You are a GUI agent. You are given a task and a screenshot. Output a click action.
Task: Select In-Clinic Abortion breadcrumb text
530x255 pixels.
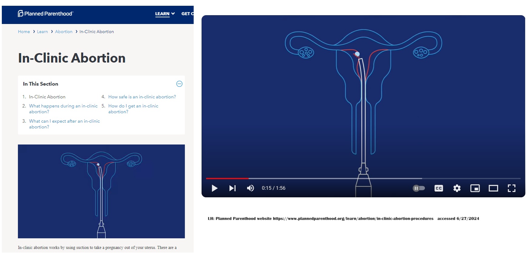coord(97,32)
